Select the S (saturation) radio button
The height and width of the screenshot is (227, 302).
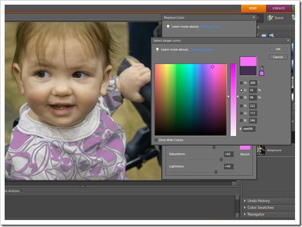point(241,90)
